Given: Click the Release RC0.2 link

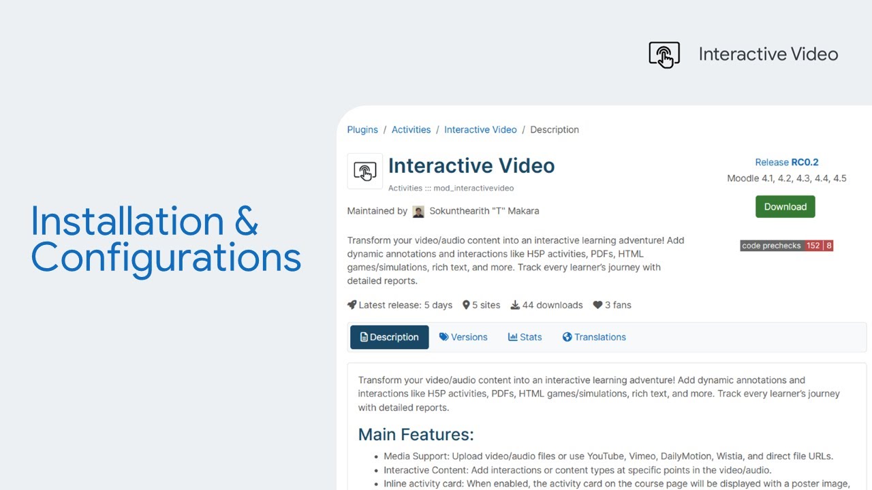Looking at the screenshot, I should pos(787,162).
